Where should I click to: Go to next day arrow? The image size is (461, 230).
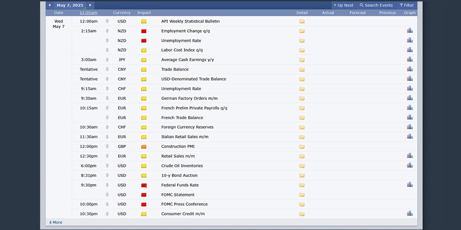tap(90, 5)
